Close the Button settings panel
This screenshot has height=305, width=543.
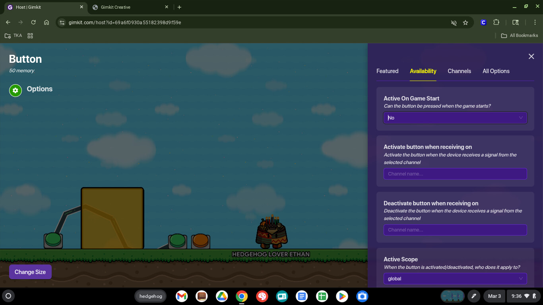[531, 56]
